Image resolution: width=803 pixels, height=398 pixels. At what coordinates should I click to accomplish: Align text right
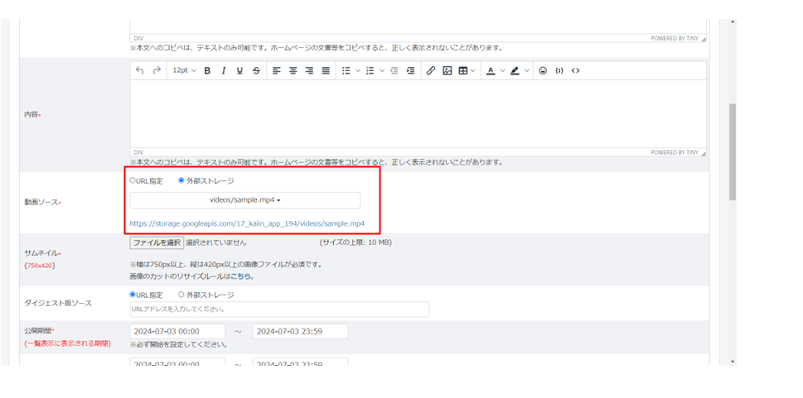[309, 71]
